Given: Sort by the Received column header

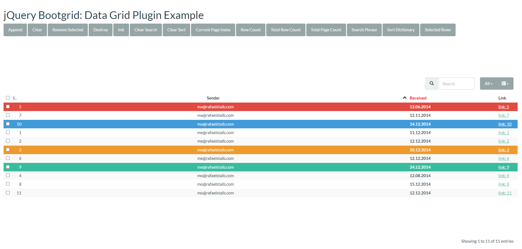Looking at the screenshot, I should point(418,98).
